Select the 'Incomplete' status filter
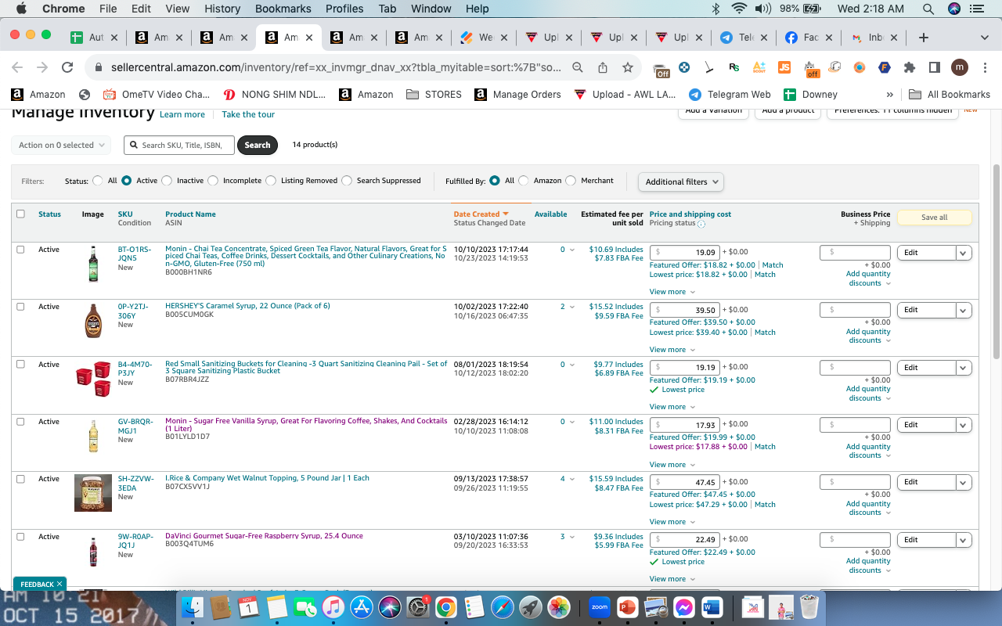1002x626 pixels. pos(213,181)
